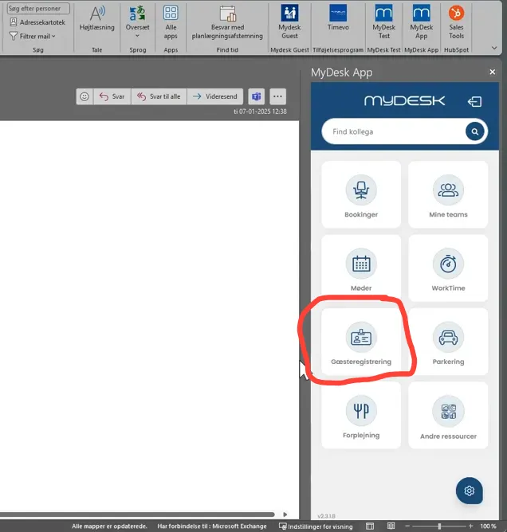Click the Svar til alle button
The width and height of the screenshot is (507, 532).
click(159, 96)
